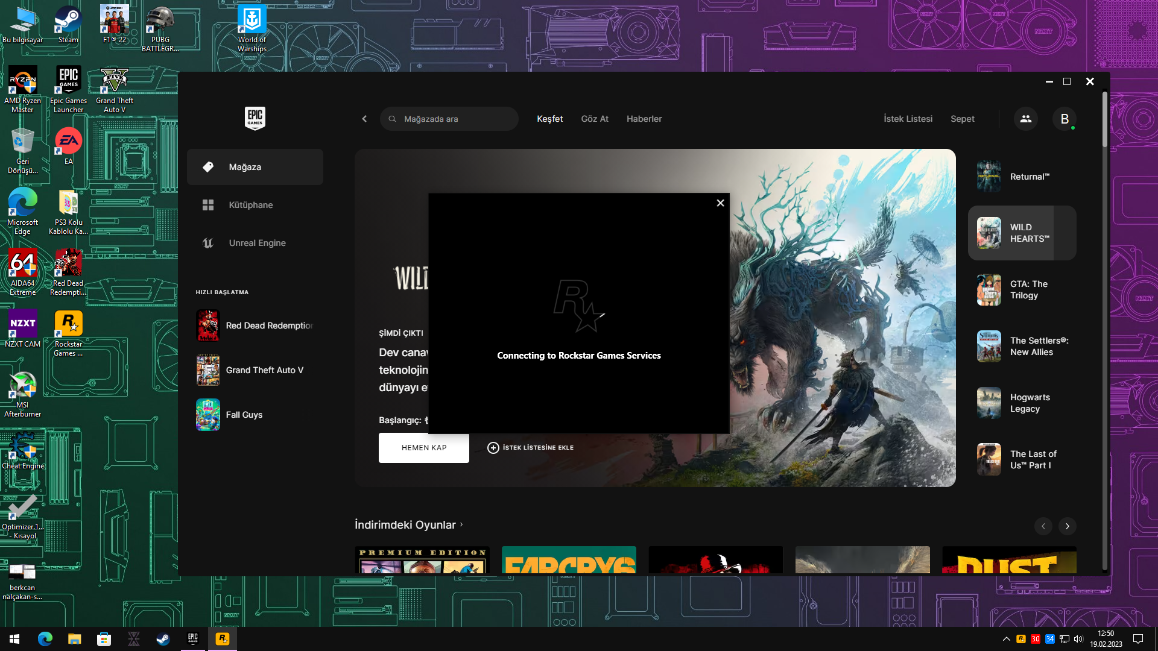
Task: Add to wishlist with İstek Listesine Ekle
Action: tap(531, 448)
